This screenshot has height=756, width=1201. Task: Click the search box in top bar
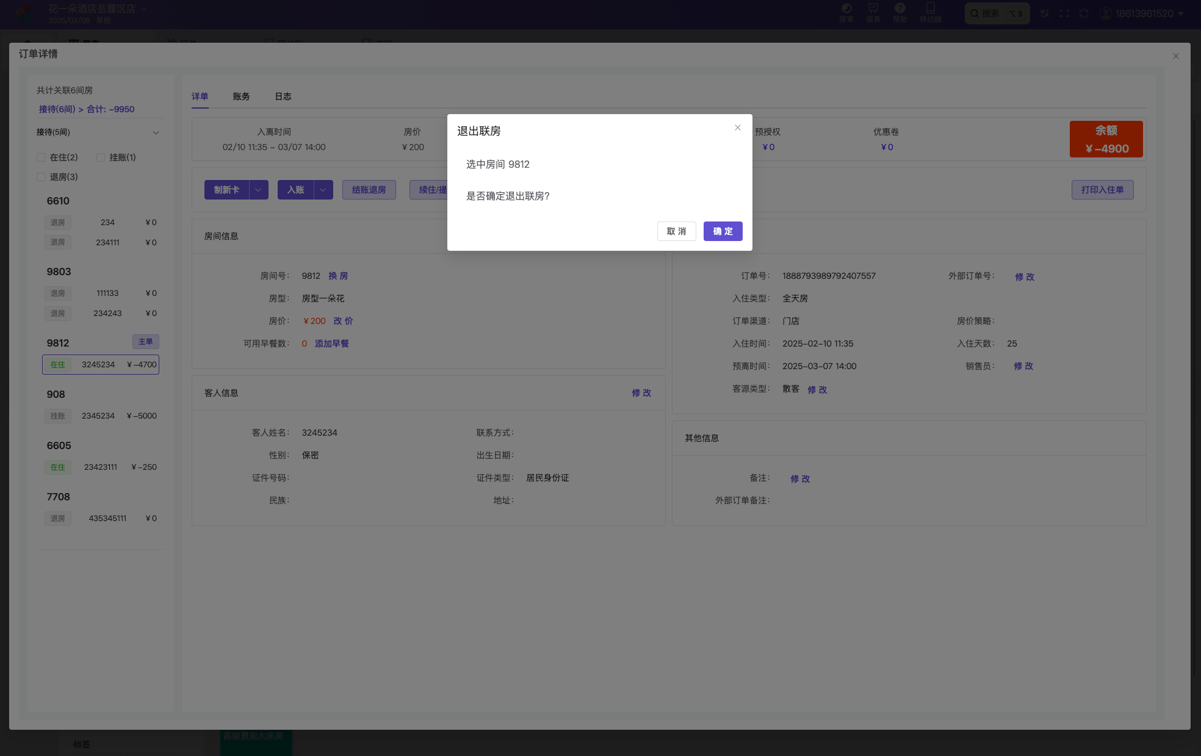997,13
